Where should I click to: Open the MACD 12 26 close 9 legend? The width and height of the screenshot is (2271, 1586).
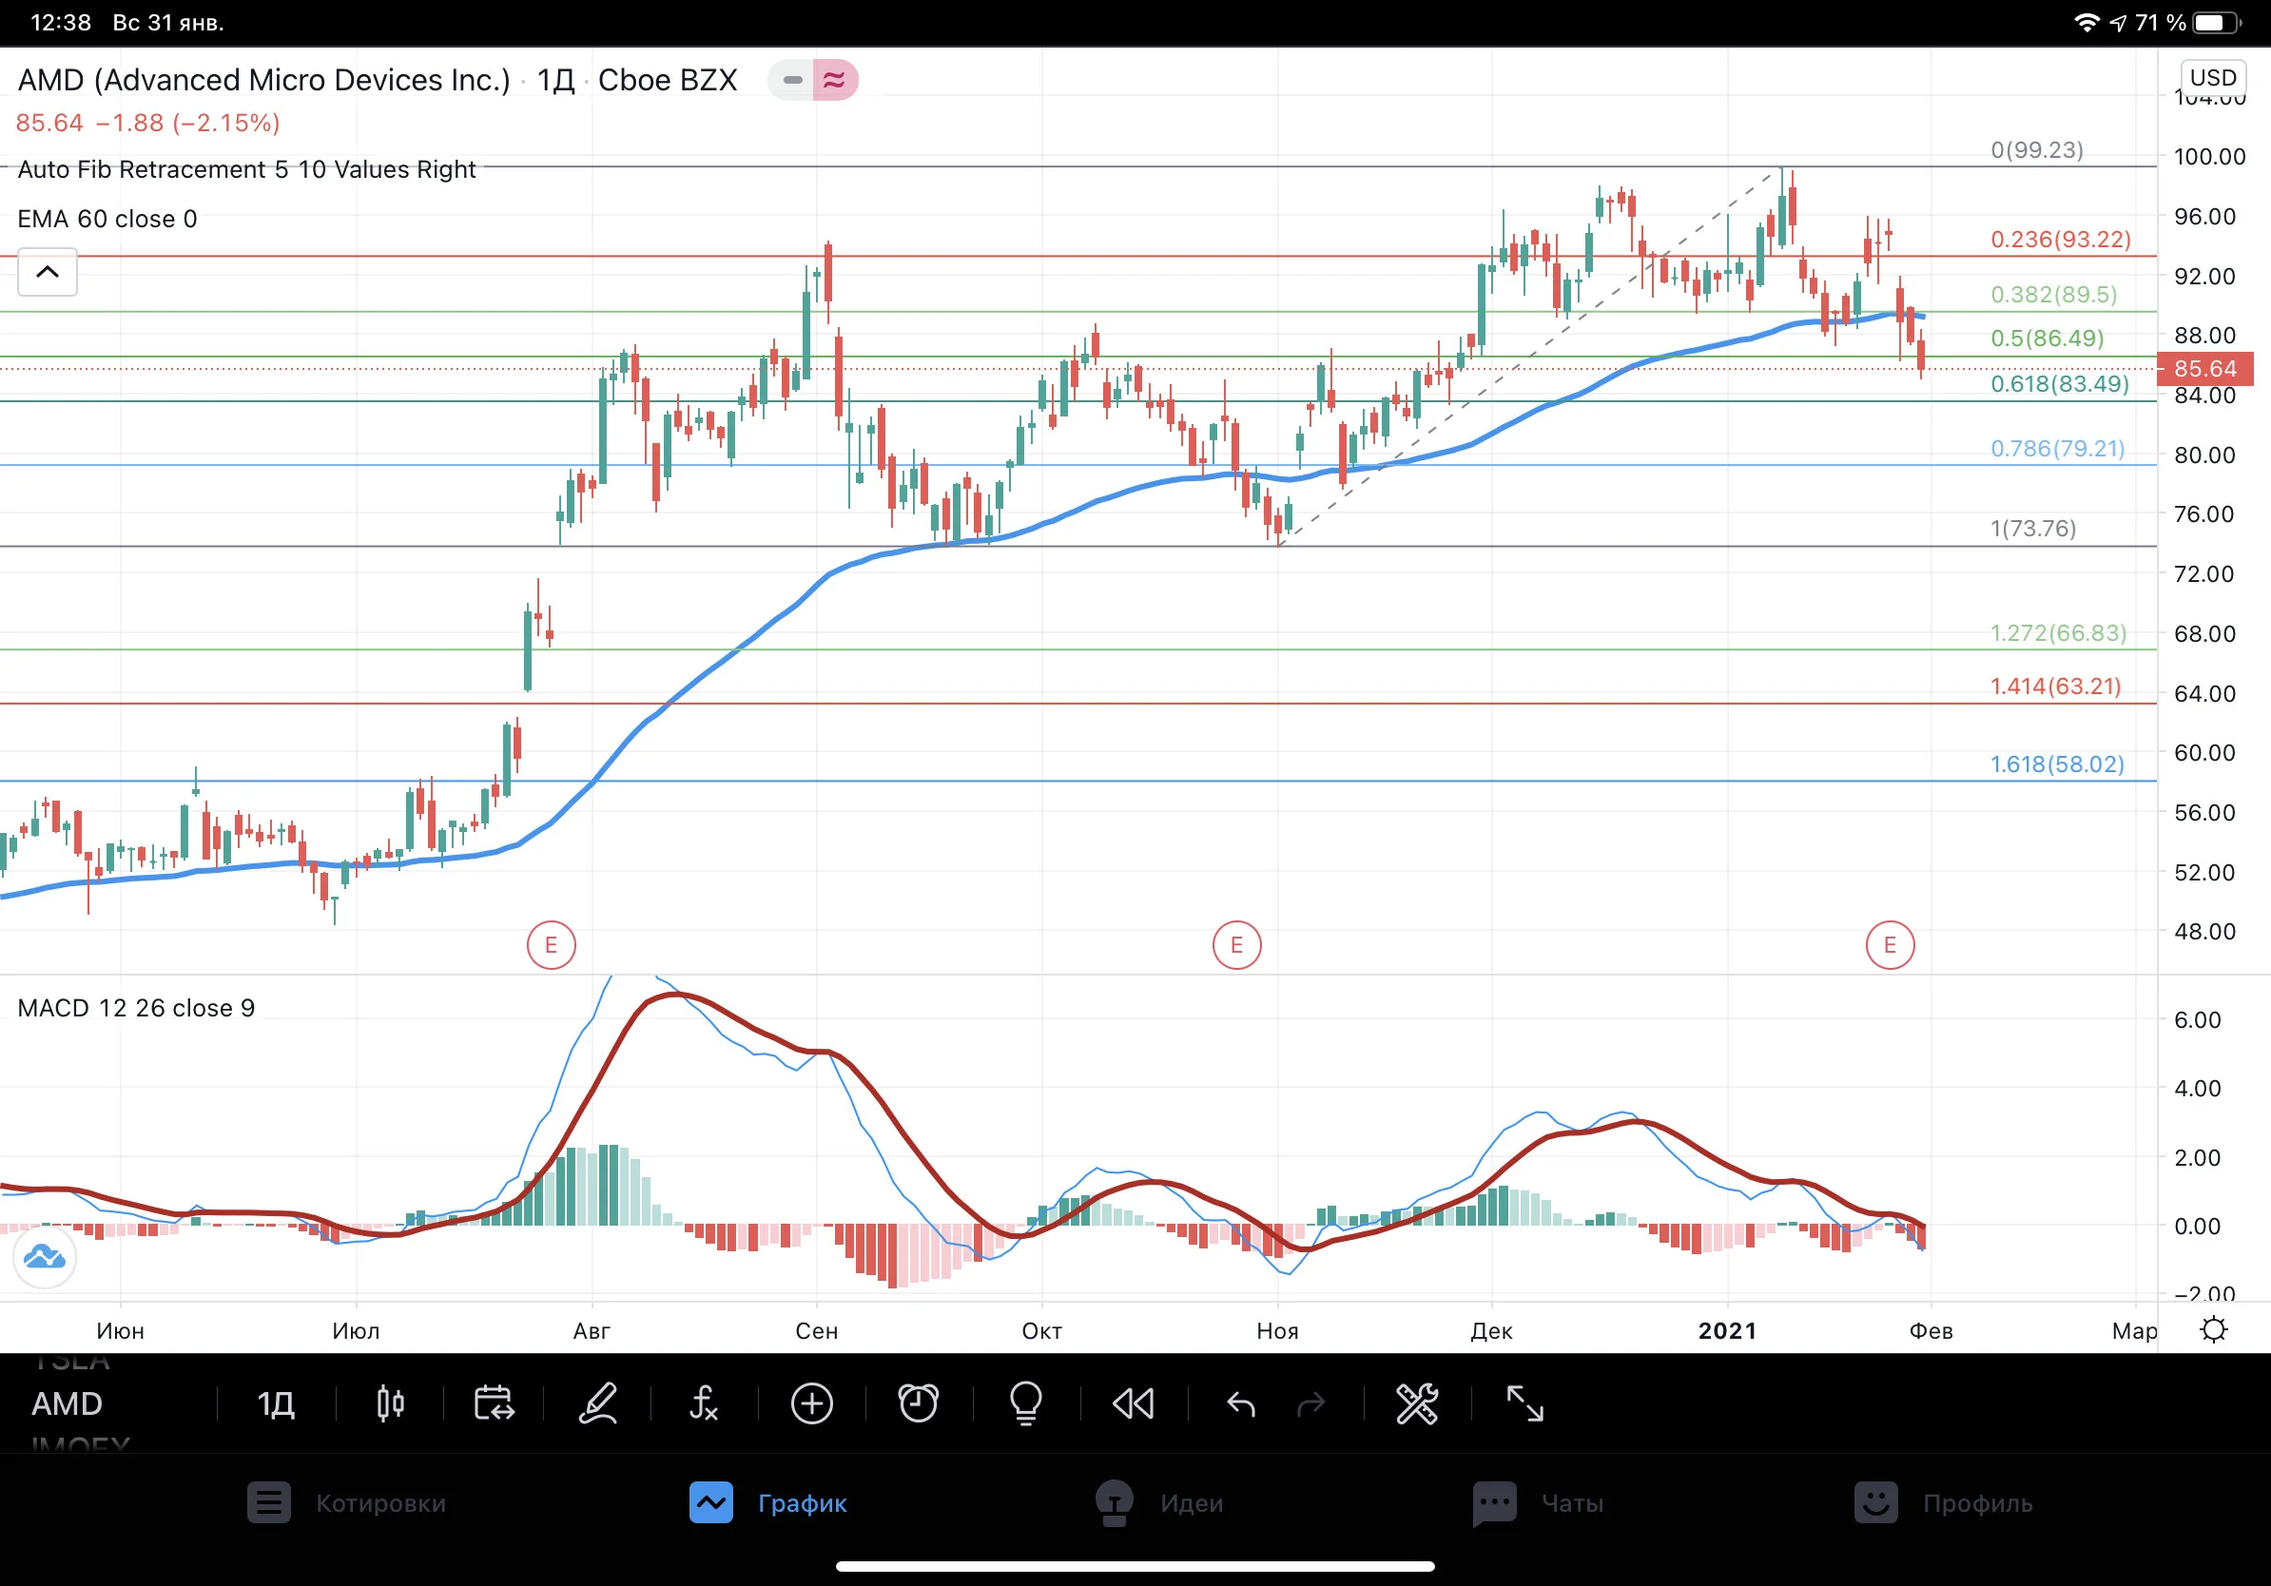tap(137, 1008)
